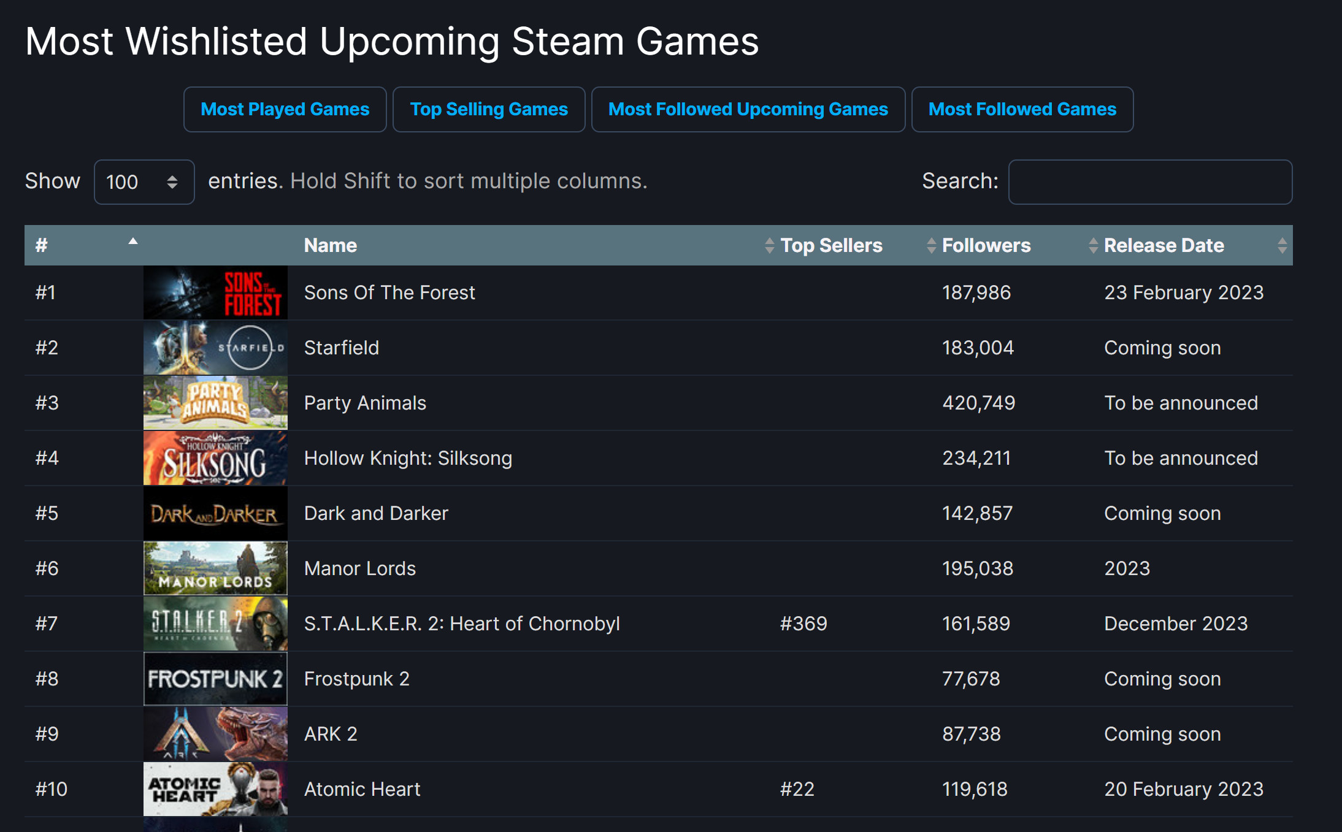This screenshot has width=1342, height=832.
Task: Click the Sons Of The Forest game thumbnail
Action: pyautogui.click(x=215, y=292)
